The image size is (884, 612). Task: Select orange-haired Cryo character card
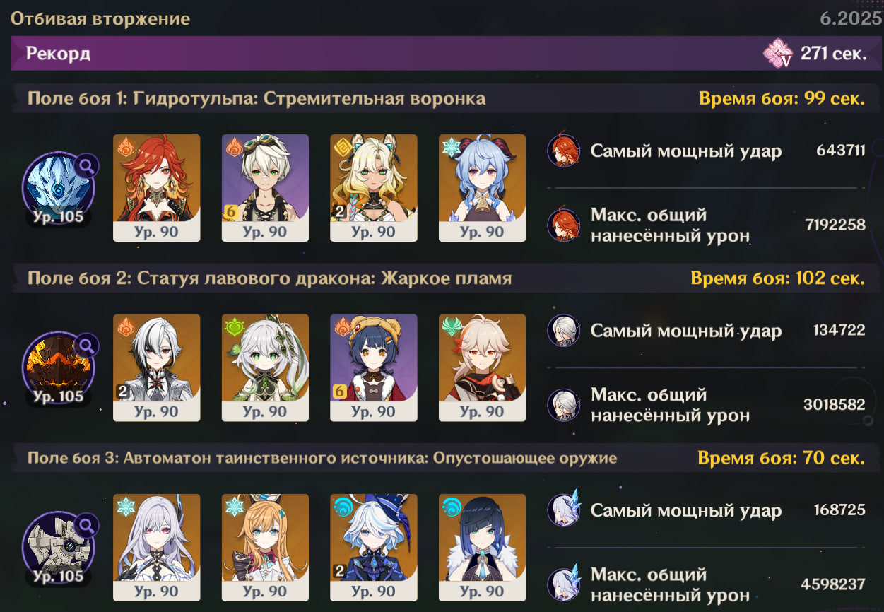[265, 548]
